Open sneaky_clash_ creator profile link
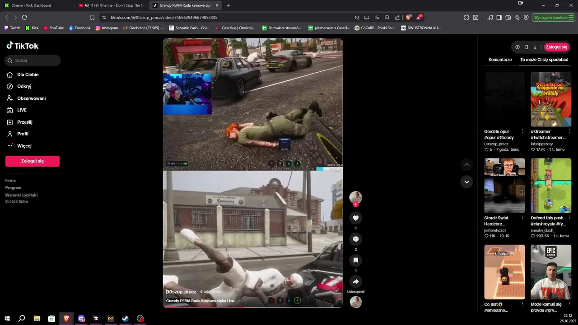Image resolution: width=578 pixels, height=325 pixels. 543,230
